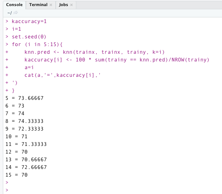Click output line '6 = 73'
Viewport: 222px width, 194px height.
15,106
